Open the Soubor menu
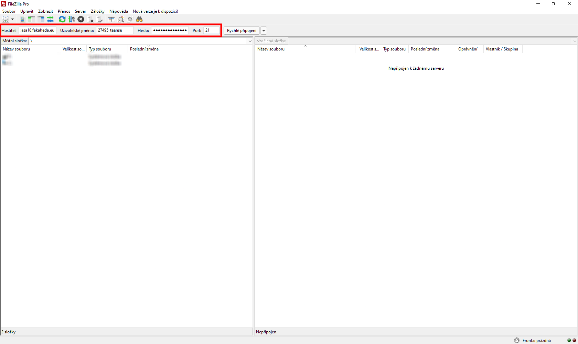Image resolution: width=578 pixels, height=344 pixels. pos(9,11)
